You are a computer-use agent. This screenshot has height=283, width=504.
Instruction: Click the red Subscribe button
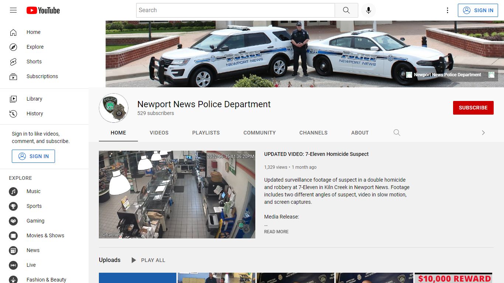(x=473, y=108)
